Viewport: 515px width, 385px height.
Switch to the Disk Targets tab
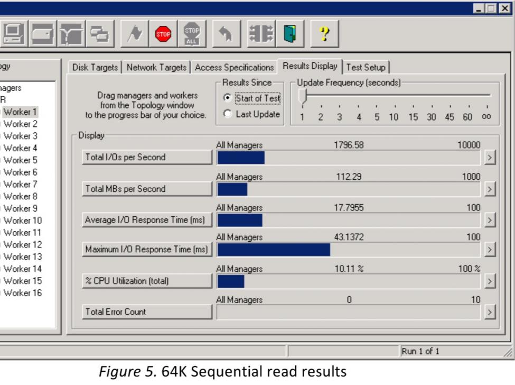coord(95,67)
